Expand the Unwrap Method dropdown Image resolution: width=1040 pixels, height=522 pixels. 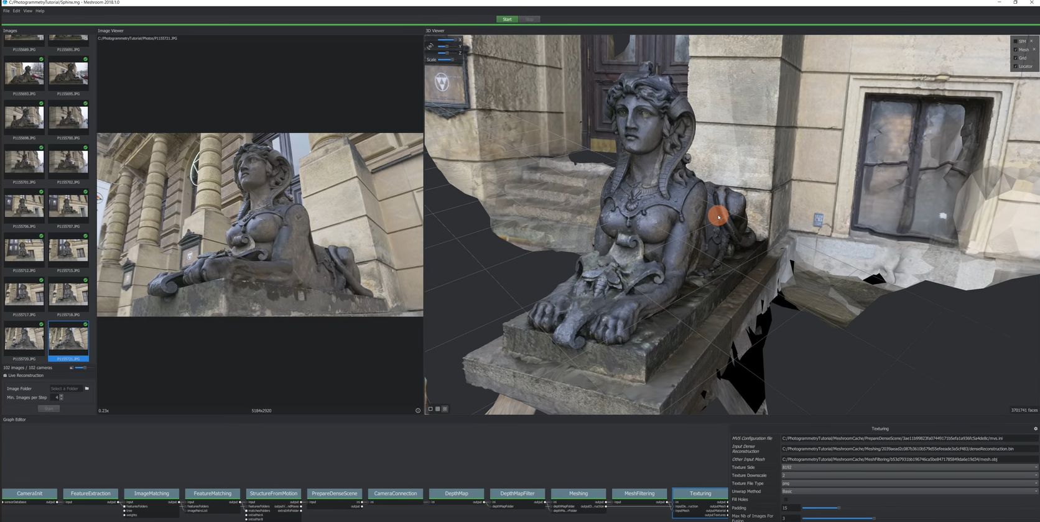point(909,492)
